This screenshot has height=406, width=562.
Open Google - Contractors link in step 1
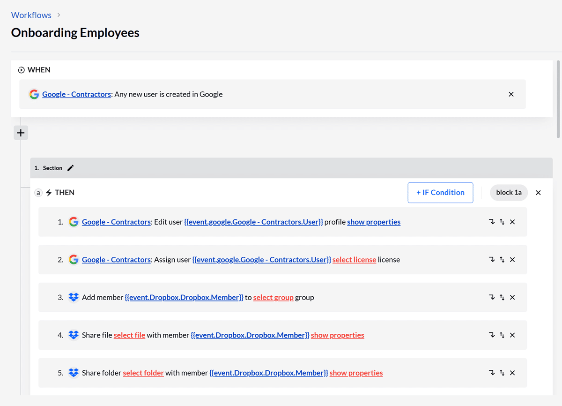click(116, 222)
